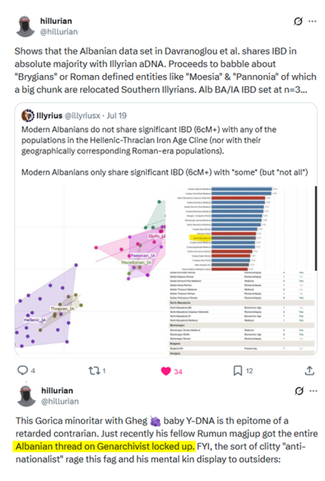Screen dimensions: 325x481
Task: Click hillurian display name on second tweet
Action: tap(57, 391)
